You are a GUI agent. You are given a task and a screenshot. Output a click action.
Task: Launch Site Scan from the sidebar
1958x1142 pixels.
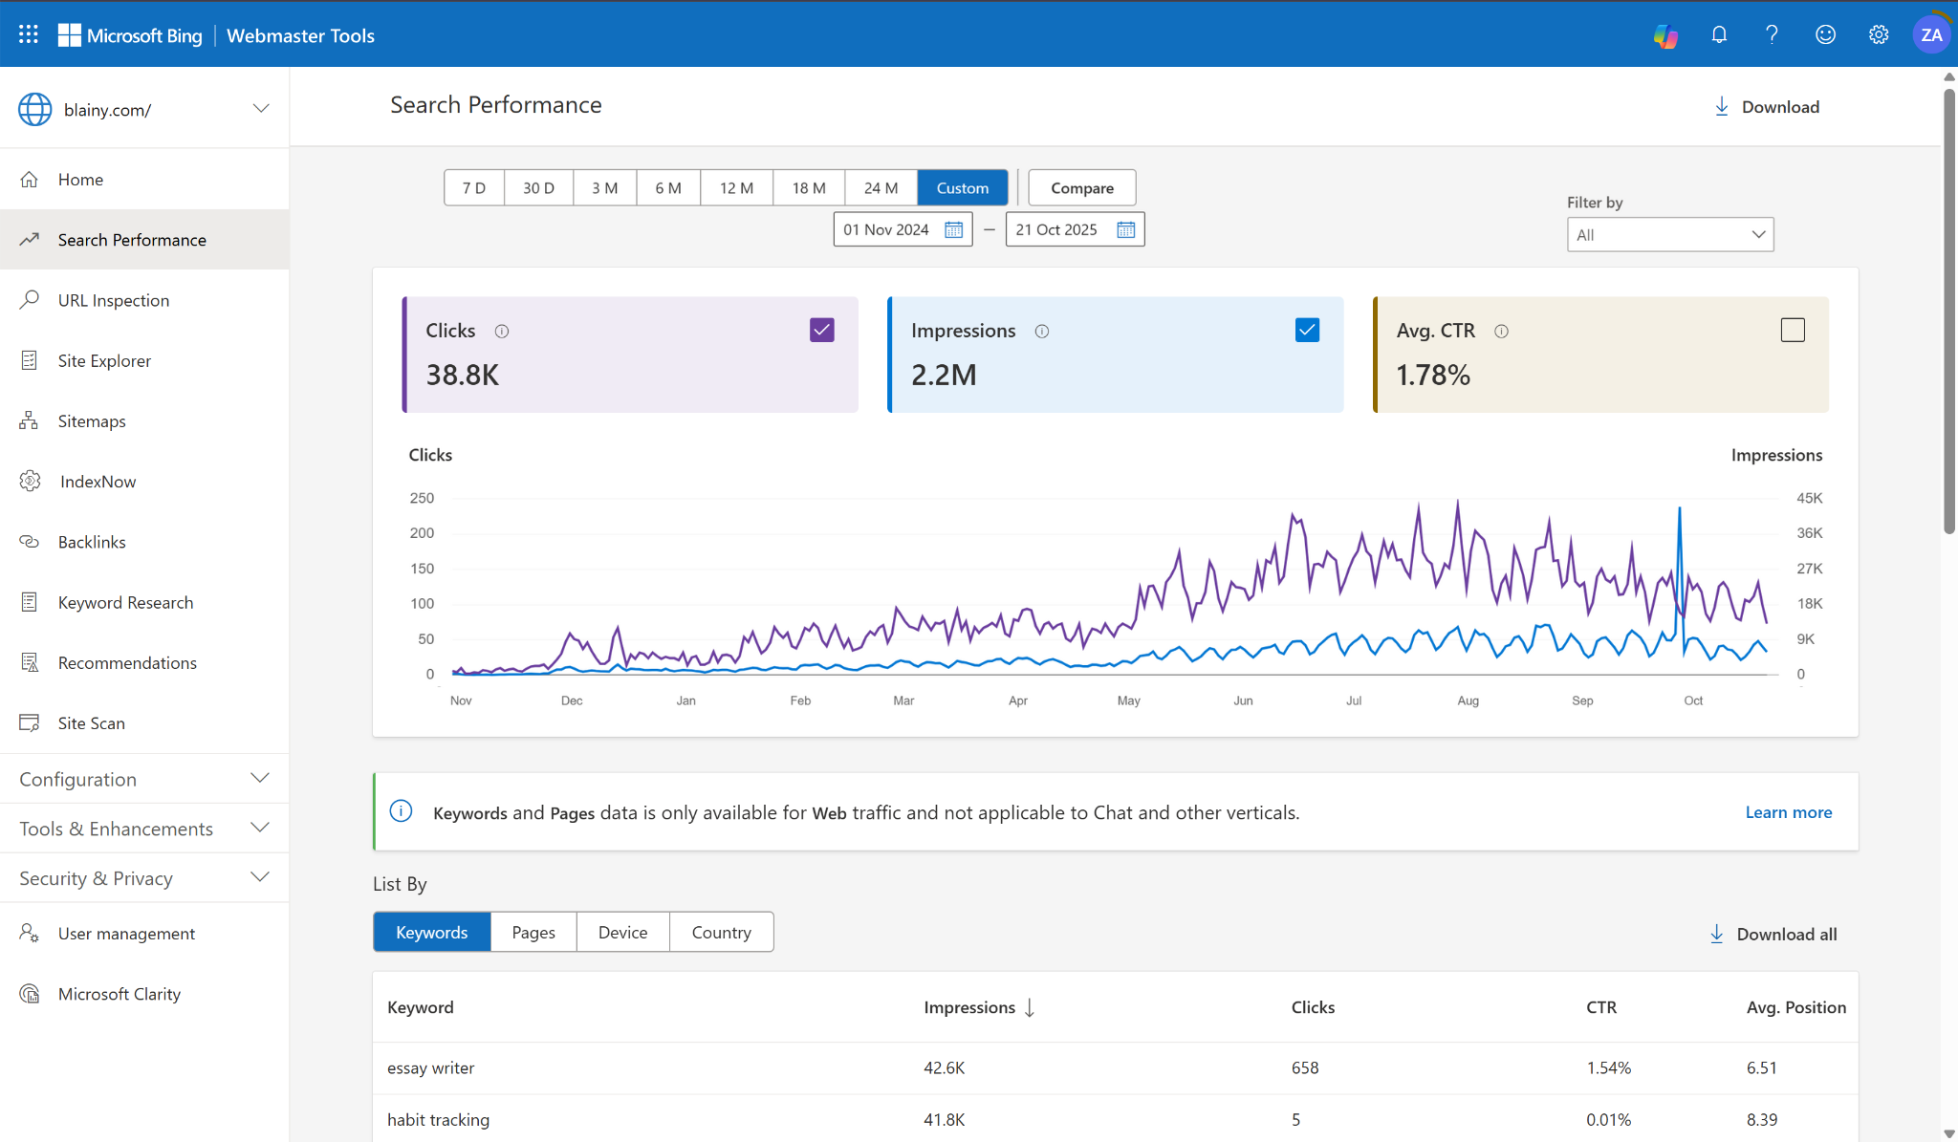click(x=91, y=722)
